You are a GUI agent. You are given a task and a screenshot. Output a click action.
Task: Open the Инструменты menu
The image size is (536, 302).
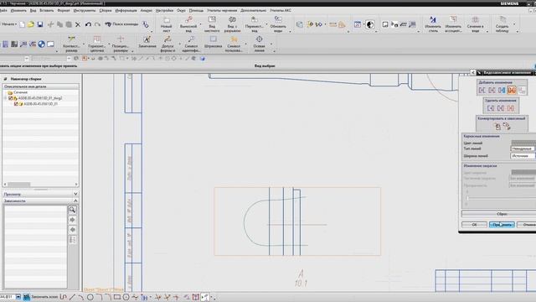[85, 11]
